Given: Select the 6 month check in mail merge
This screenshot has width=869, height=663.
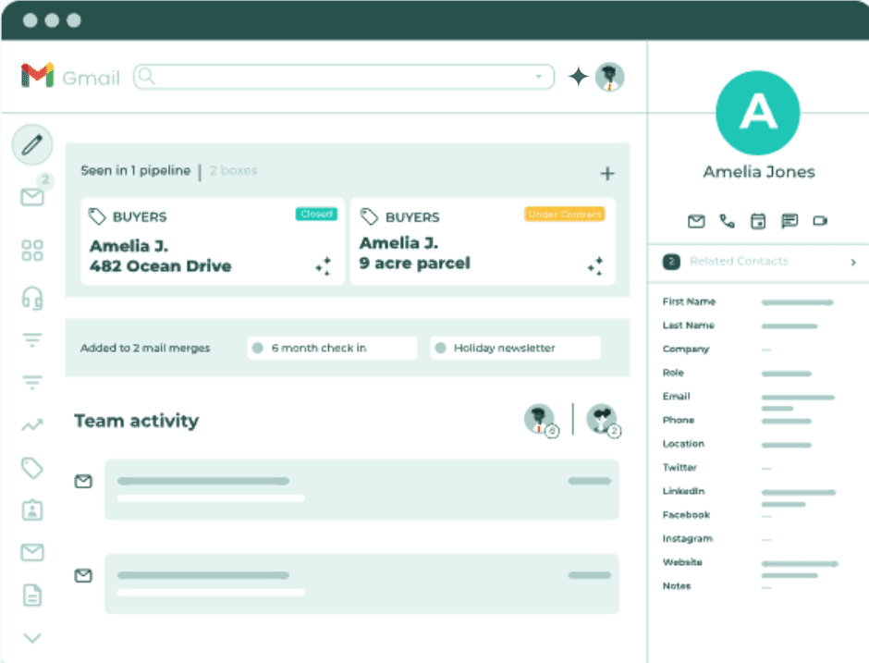Looking at the screenshot, I should (x=332, y=349).
